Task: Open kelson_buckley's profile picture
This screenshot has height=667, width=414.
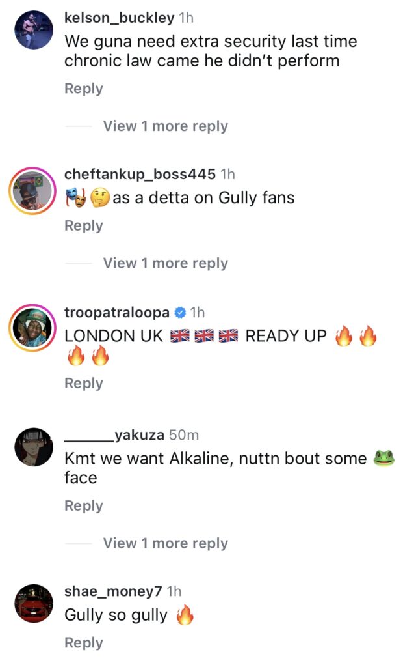Action: (x=34, y=30)
